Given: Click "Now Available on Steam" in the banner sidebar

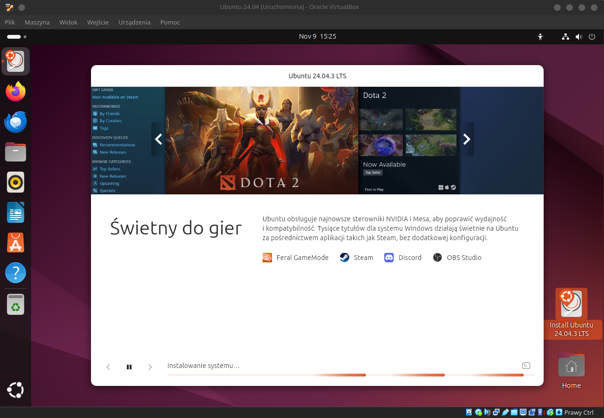Looking at the screenshot, I should click(x=116, y=97).
